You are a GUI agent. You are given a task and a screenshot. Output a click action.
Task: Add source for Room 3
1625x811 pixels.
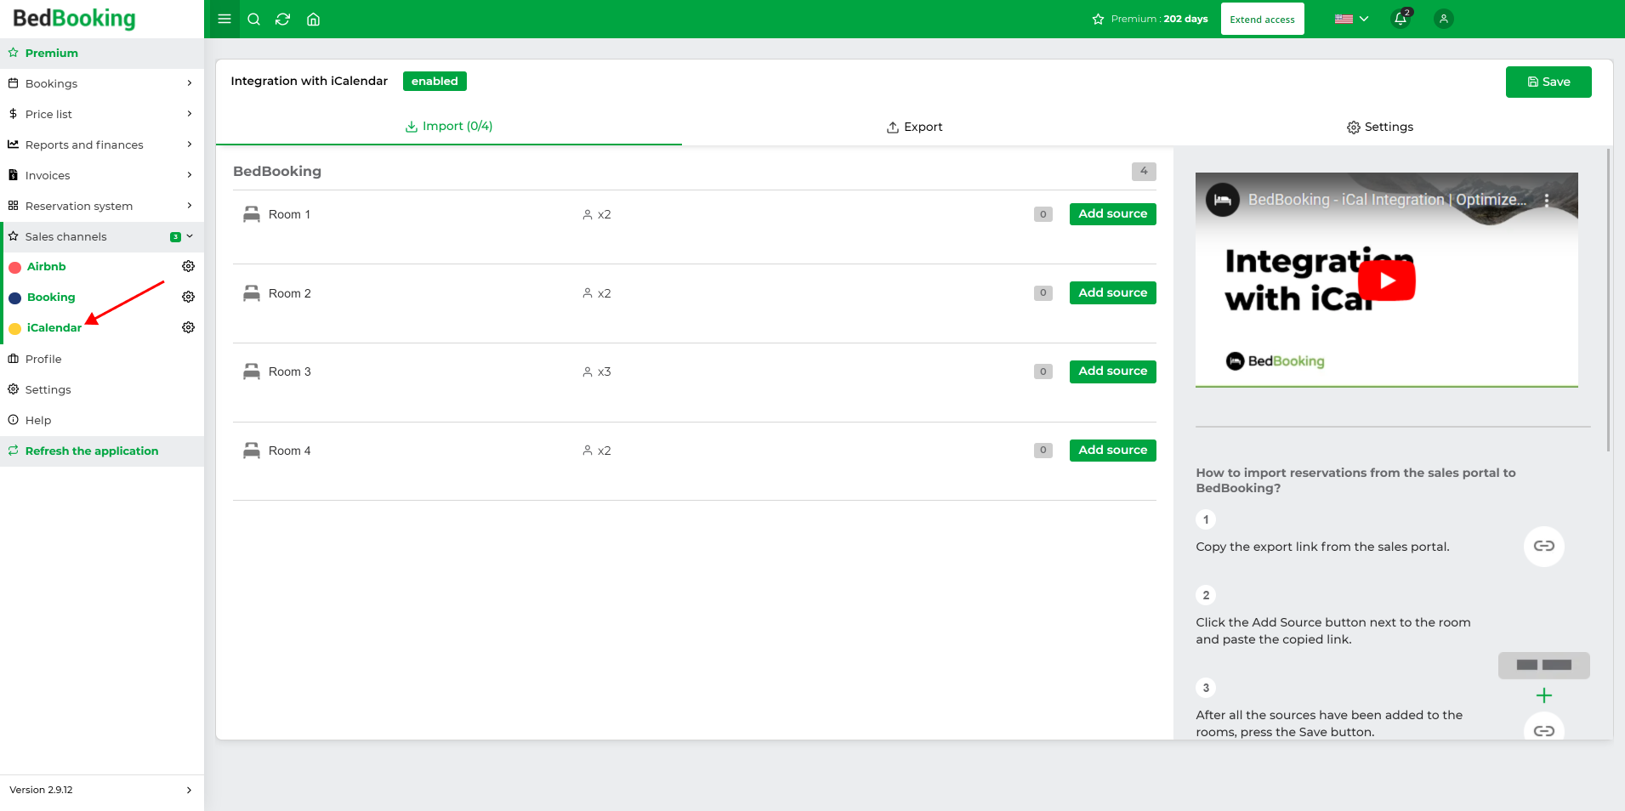point(1112,371)
